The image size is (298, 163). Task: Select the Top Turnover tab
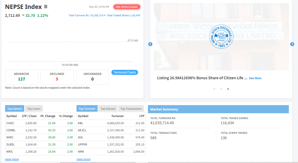[x=87, y=109]
